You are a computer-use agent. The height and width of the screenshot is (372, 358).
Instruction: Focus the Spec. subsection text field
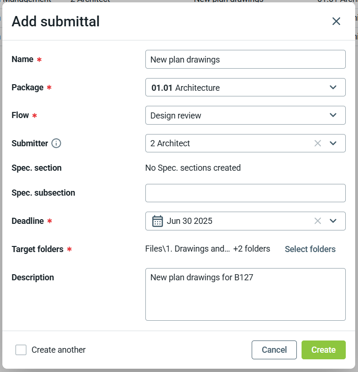[x=245, y=193]
